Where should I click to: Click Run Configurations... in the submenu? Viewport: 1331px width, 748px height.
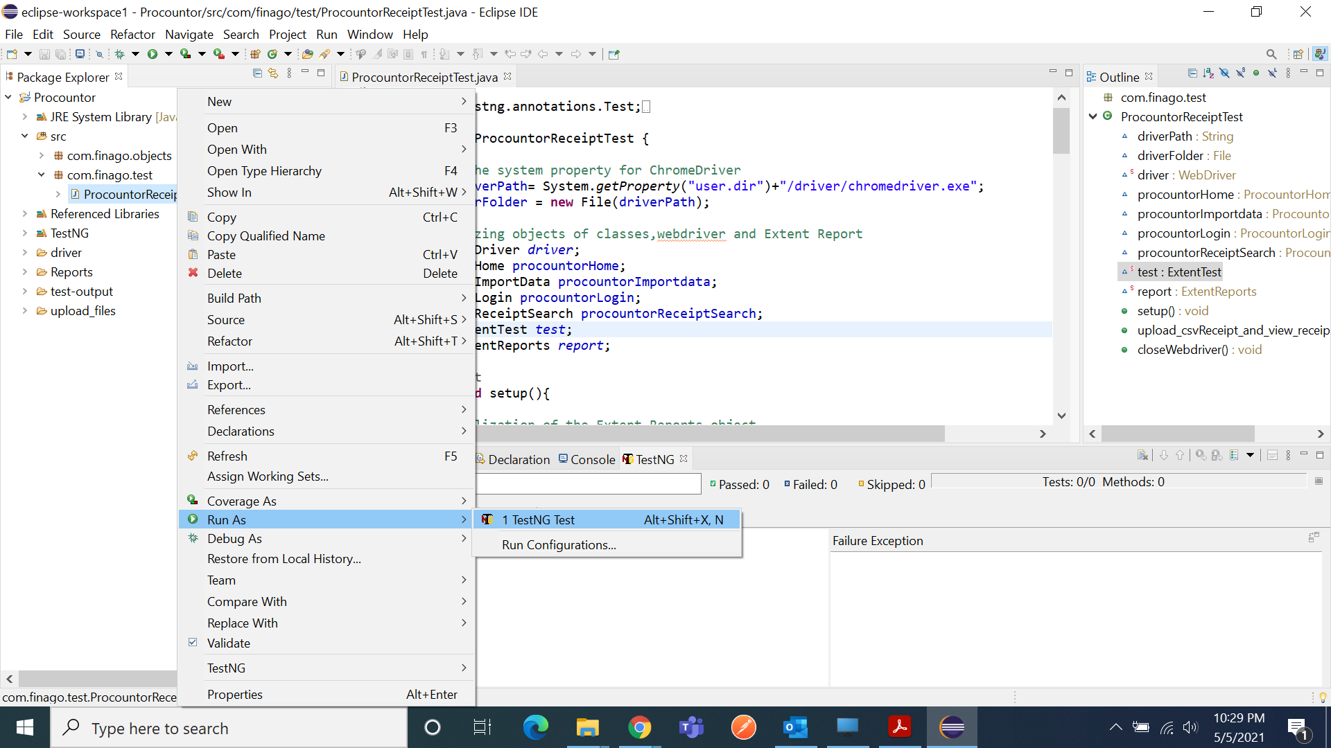click(558, 544)
